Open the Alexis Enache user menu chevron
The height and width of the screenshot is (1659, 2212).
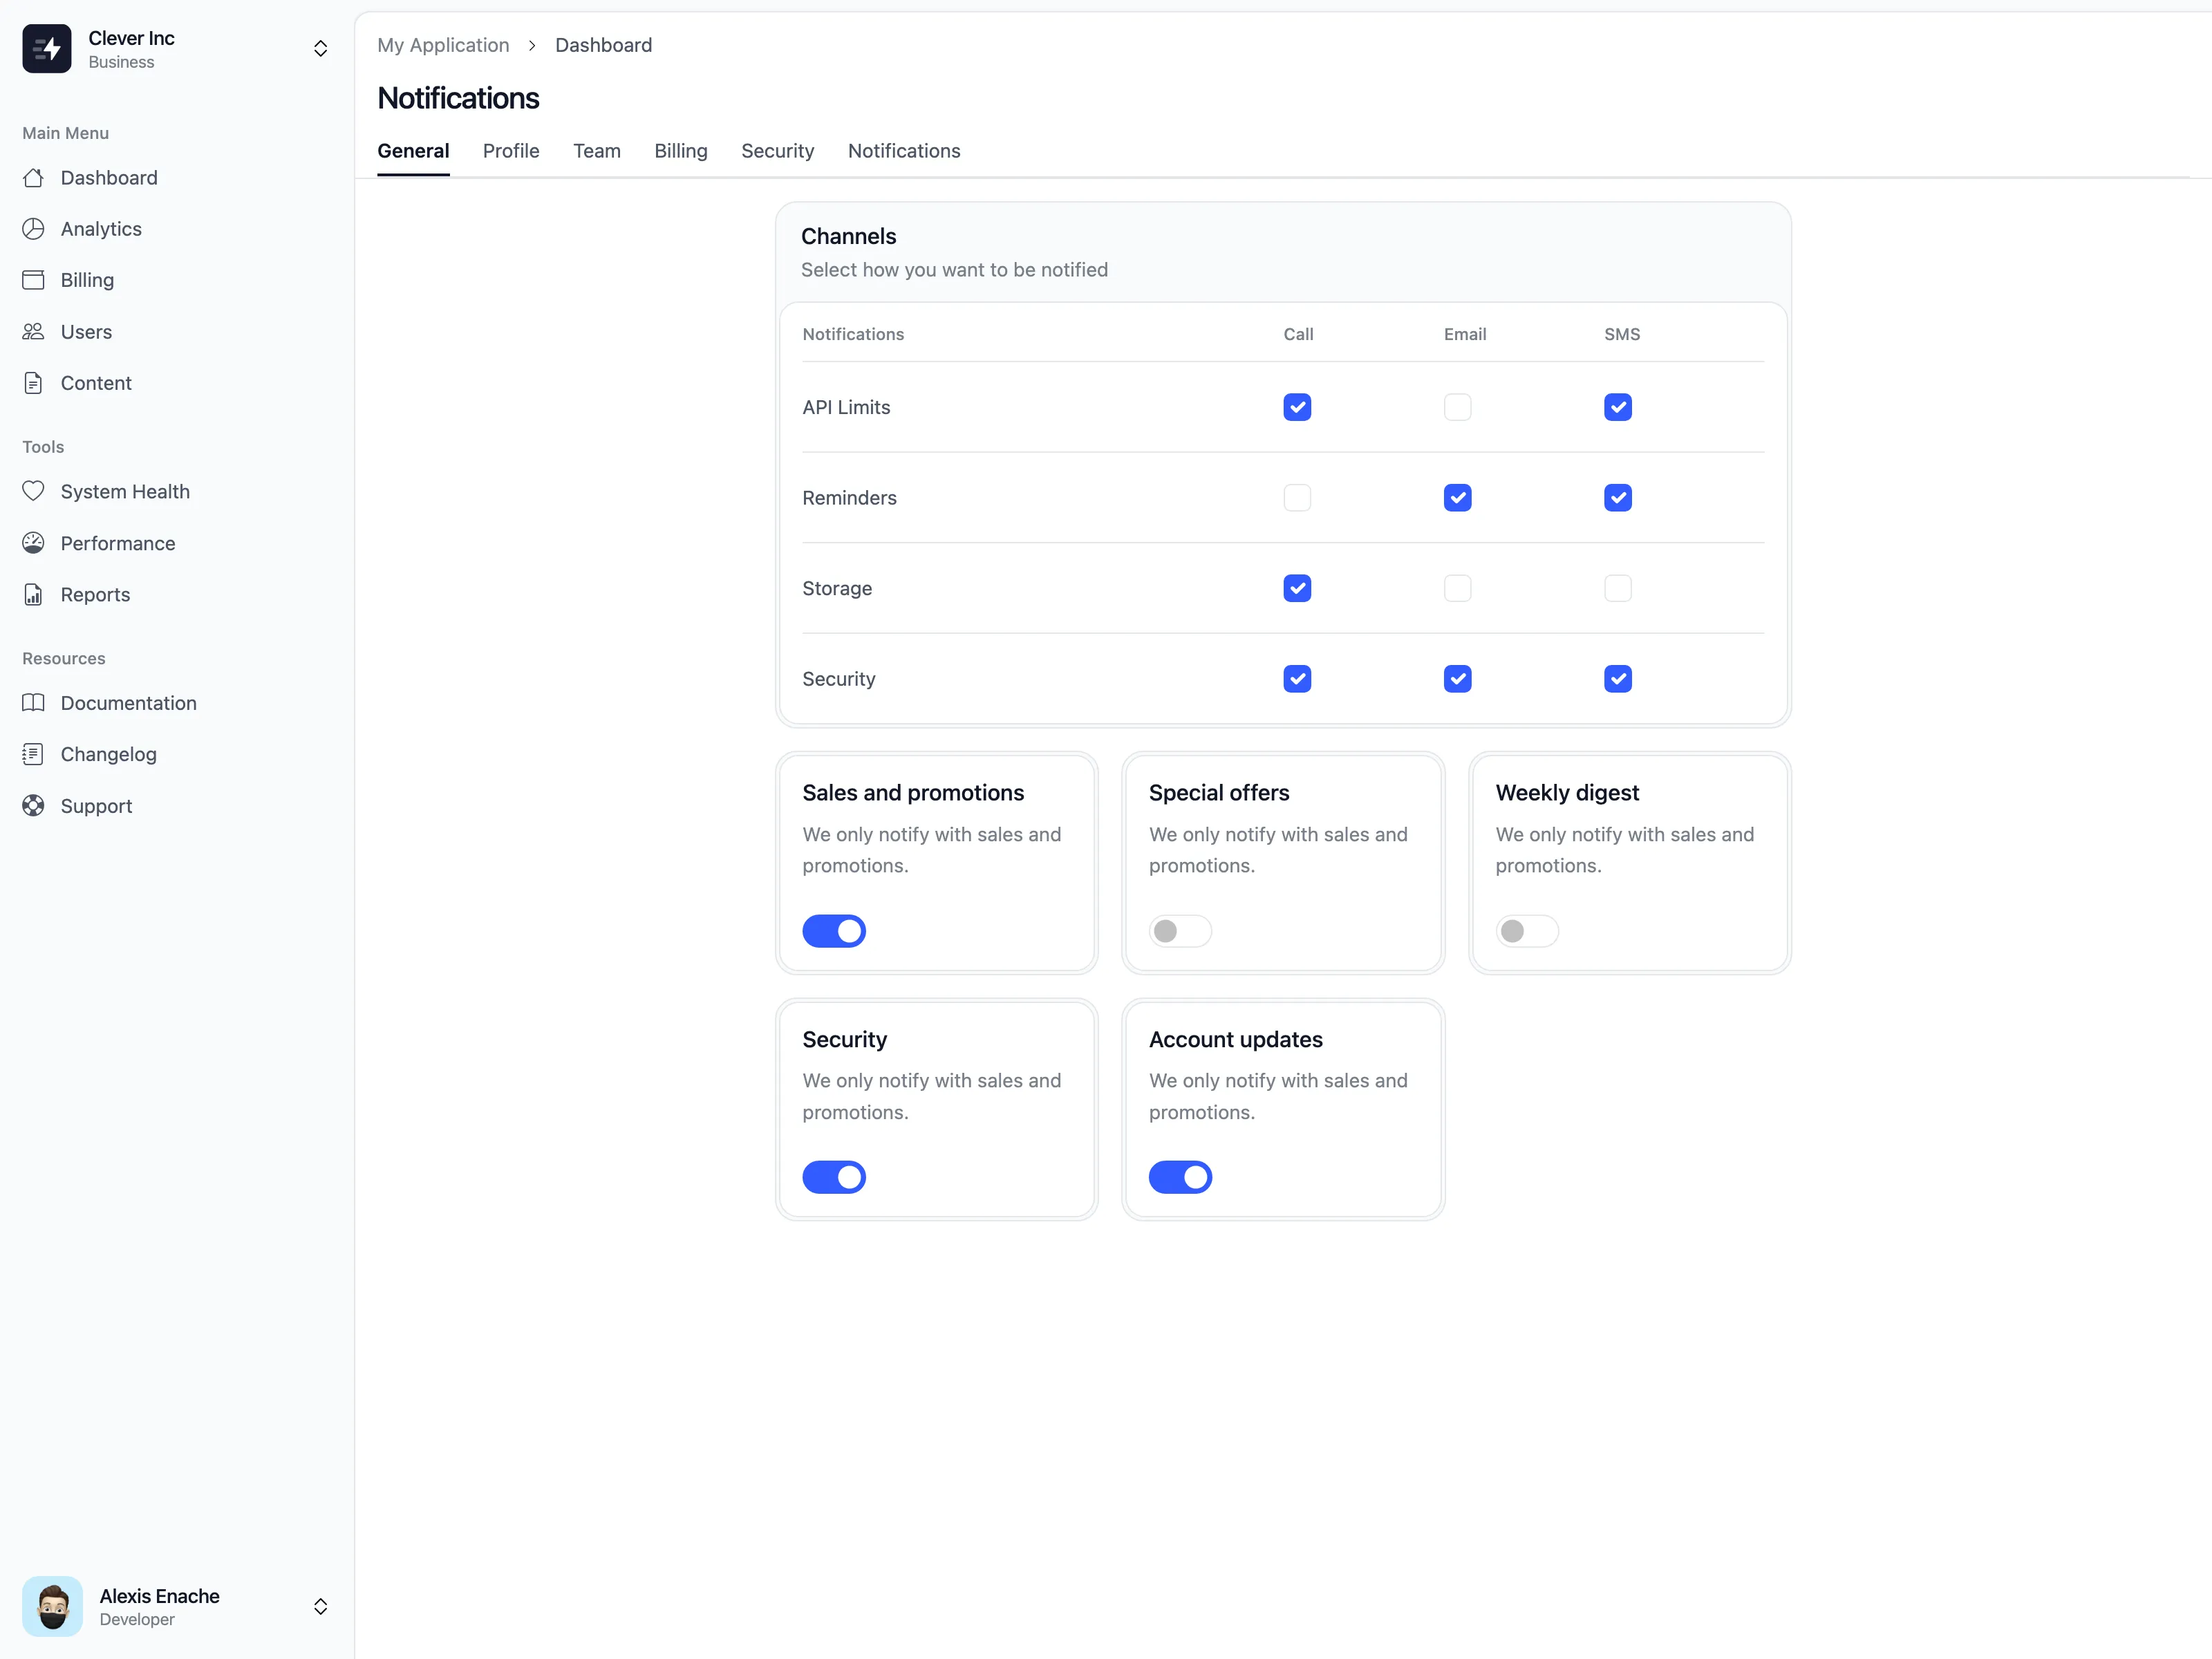click(320, 1606)
